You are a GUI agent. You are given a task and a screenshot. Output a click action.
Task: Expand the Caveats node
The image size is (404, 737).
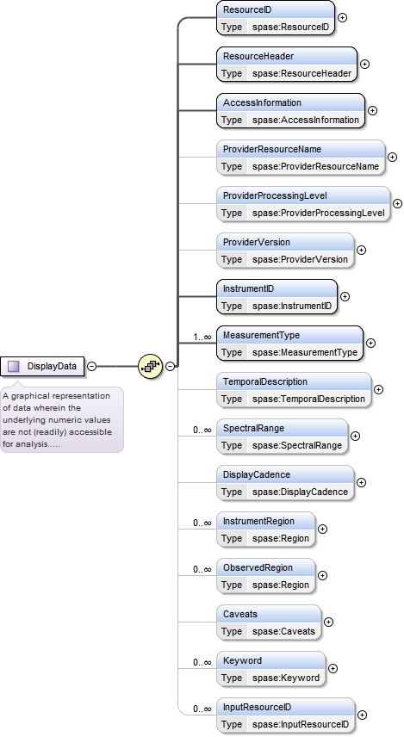click(329, 622)
